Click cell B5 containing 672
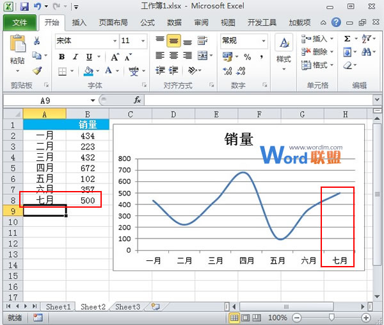The width and height of the screenshot is (384, 325). 88,168
